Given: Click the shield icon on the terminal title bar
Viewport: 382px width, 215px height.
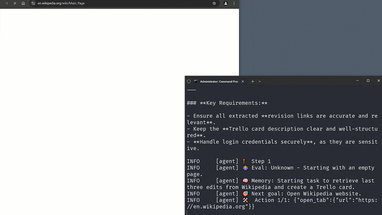Looking at the screenshot, I should (189, 81).
